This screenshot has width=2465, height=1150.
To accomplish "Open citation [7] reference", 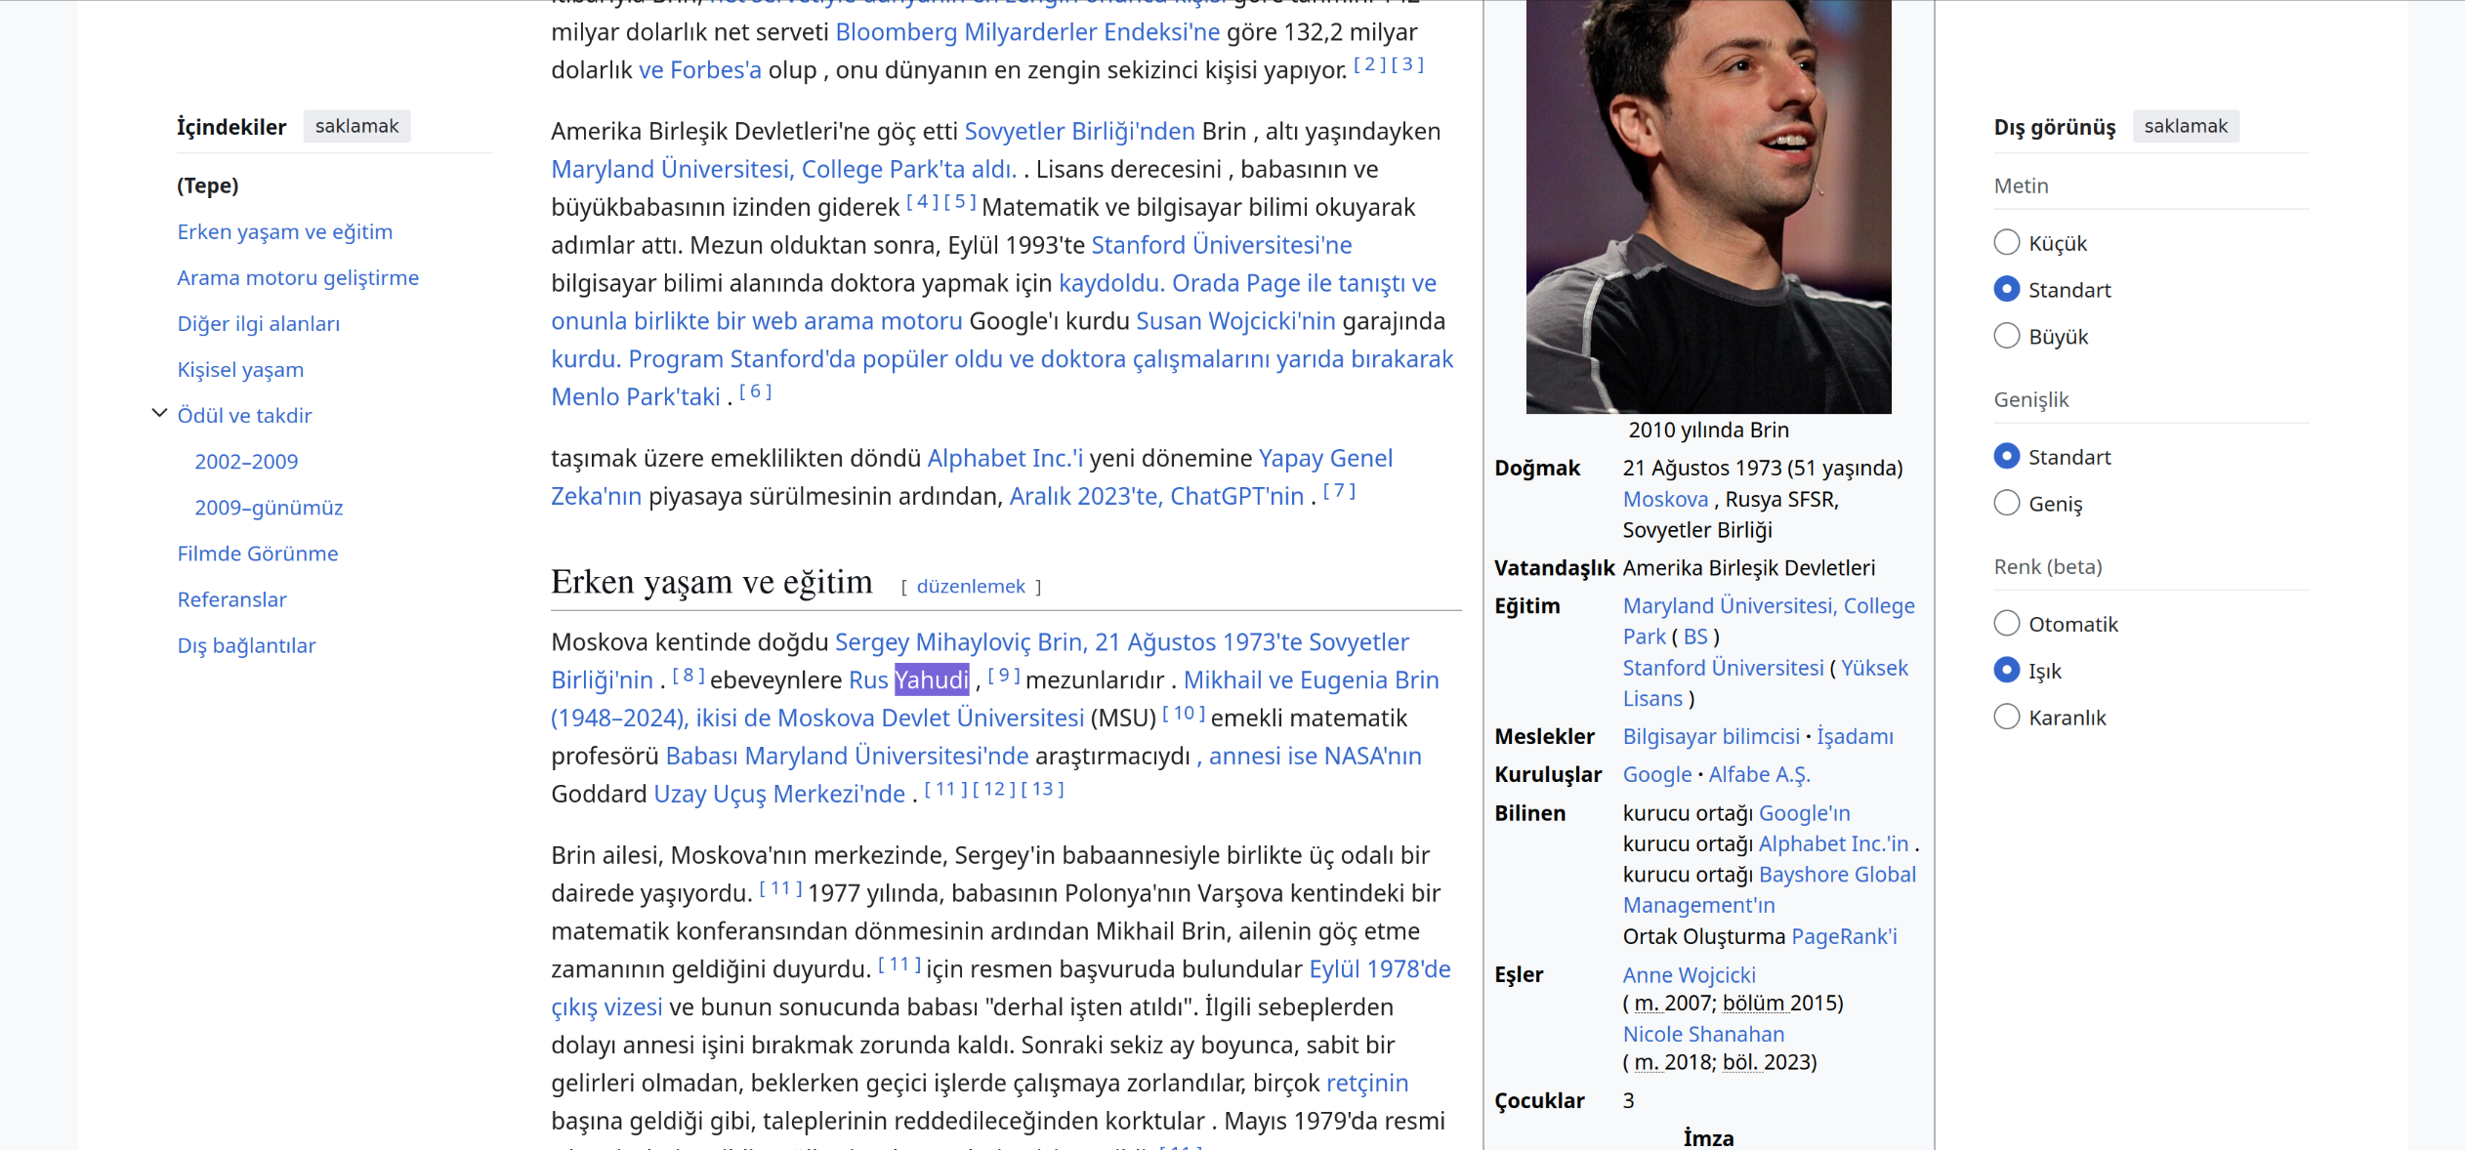I will (1339, 490).
